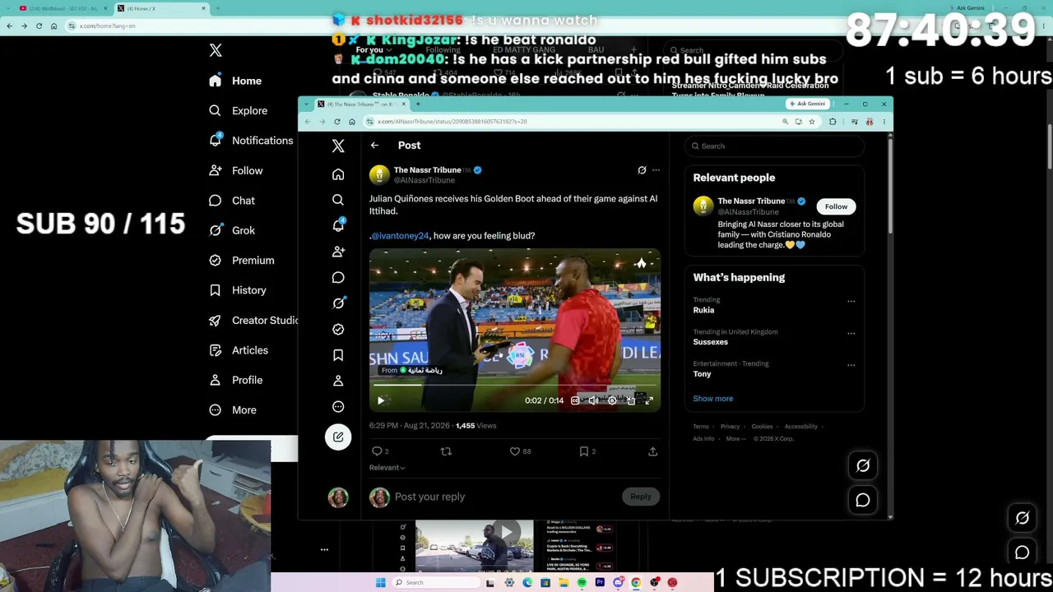The height and width of the screenshot is (592, 1053).
Task: Open options for the Sussexes trend
Action: point(851,333)
